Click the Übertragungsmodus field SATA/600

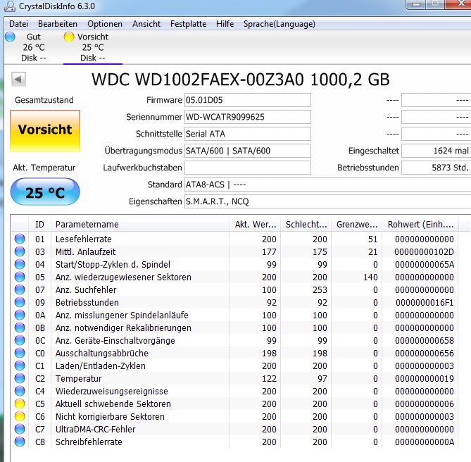coord(248,151)
